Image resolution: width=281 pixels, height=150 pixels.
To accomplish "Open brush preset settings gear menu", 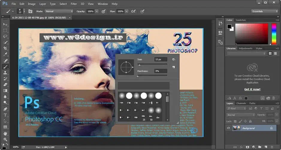I will pos(173,59).
